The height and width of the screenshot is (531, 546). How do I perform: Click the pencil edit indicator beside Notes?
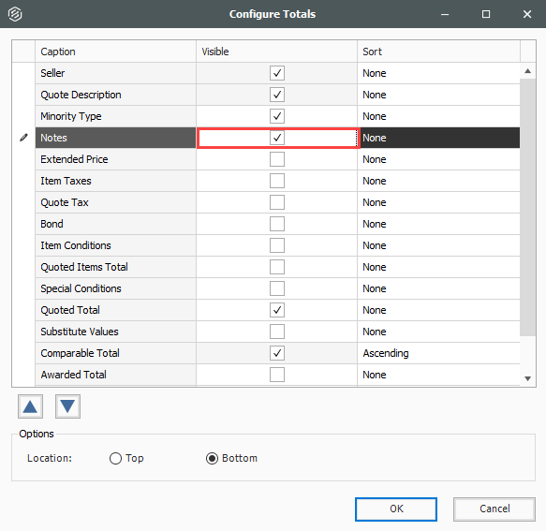point(23,138)
